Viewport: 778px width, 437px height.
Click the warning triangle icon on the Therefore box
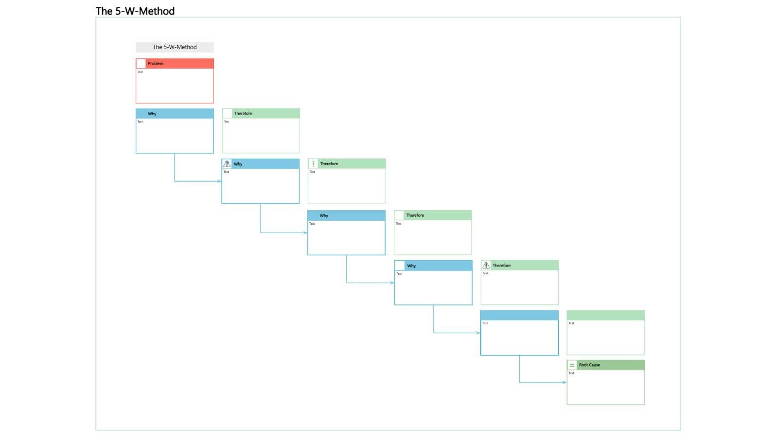[x=486, y=266]
